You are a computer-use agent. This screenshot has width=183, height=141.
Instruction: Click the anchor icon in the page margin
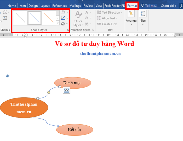7,76
